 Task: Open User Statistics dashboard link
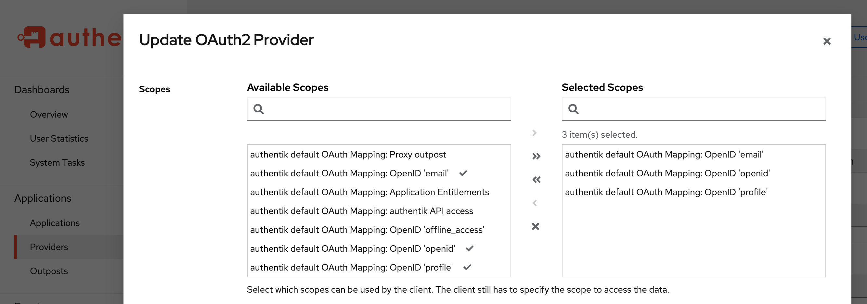59,139
